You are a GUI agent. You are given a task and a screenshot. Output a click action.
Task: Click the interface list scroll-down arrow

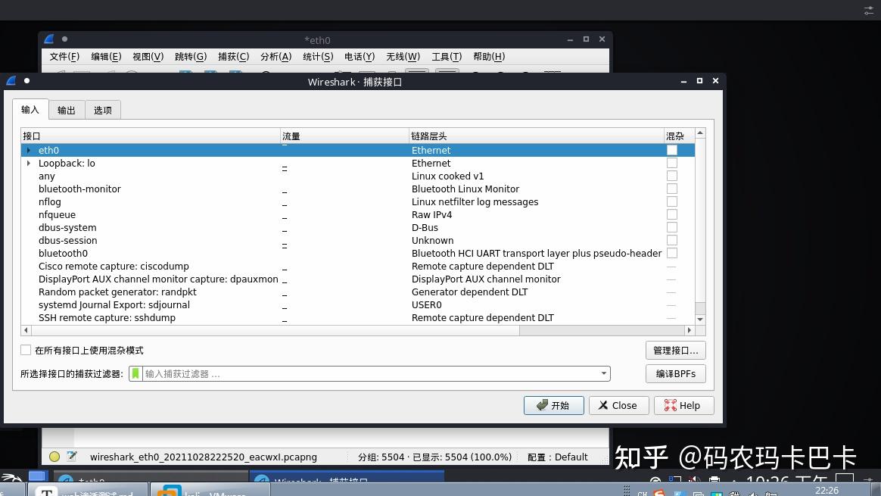pyautogui.click(x=700, y=319)
